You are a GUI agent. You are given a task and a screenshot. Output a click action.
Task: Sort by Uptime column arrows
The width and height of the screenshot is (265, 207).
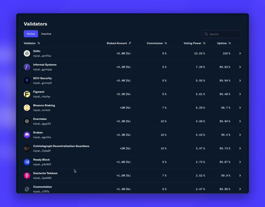230,43
